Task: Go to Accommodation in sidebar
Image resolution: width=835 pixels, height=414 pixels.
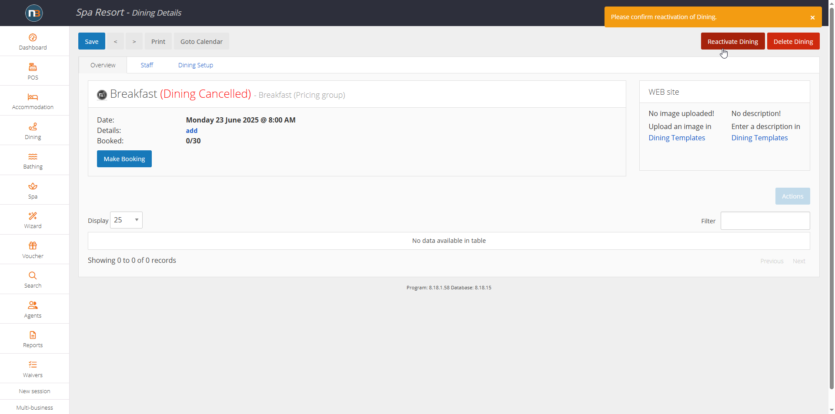Action: pyautogui.click(x=33, y=101)
